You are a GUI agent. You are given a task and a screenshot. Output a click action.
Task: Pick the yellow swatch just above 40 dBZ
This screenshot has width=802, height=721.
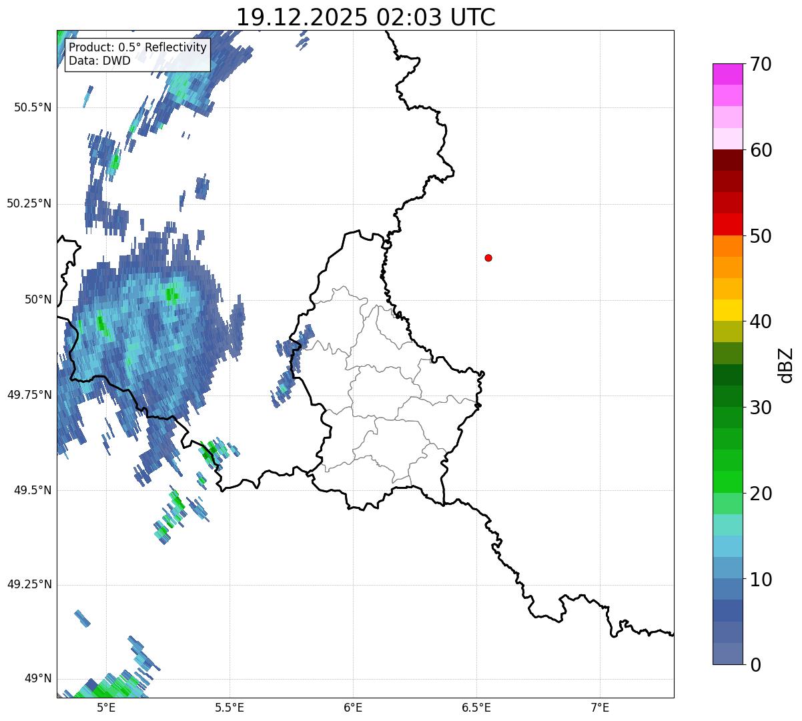[x=727, y=310]
